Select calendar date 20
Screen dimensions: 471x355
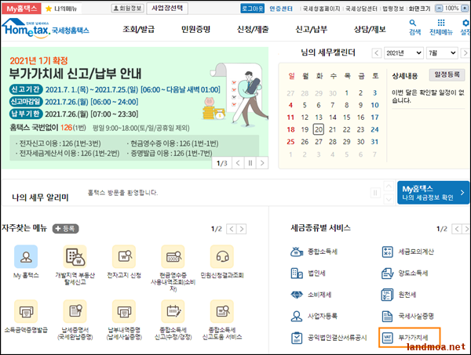(x=319, y=129)
